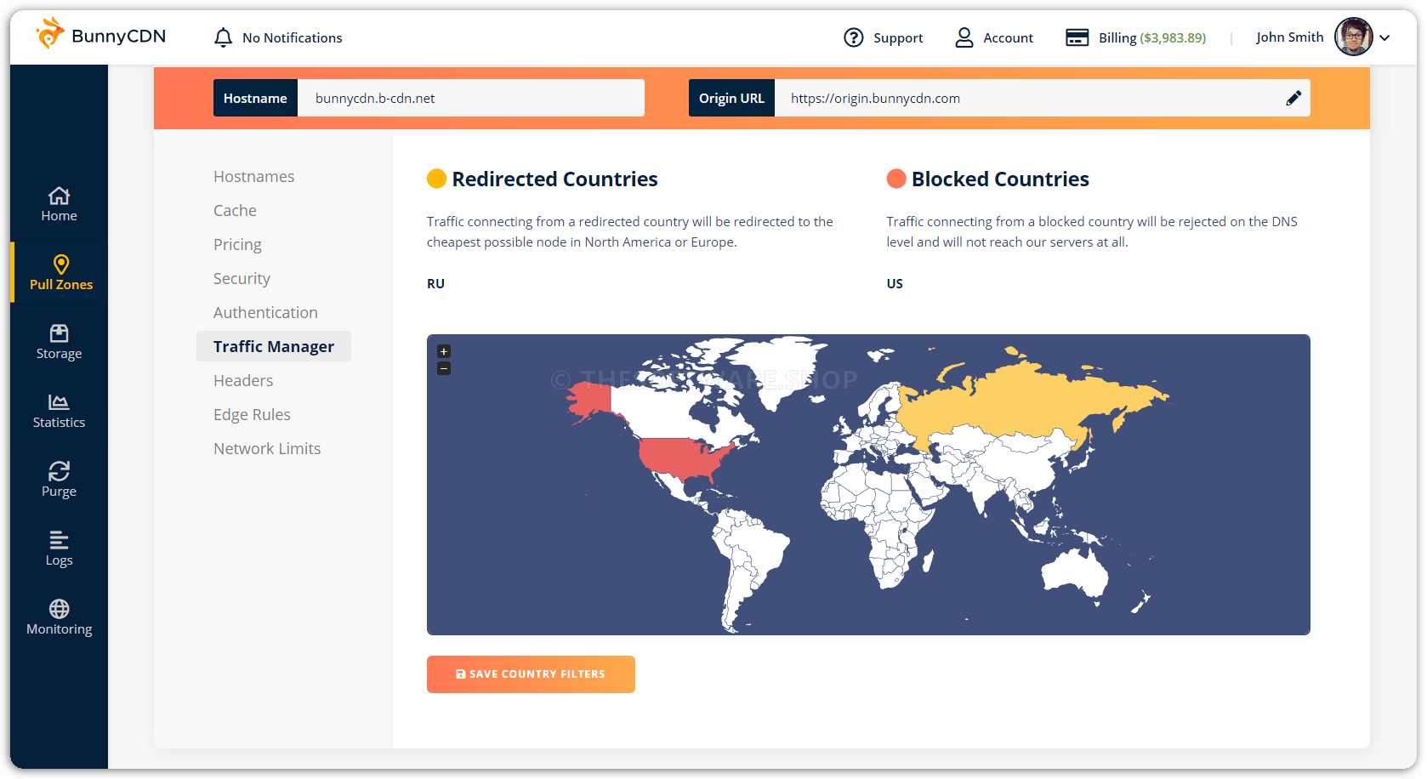Image resolution: width=1427 pixels, height=779 pixels.
Task: Open Storage from the sidebar
Action: coord(59,342)
